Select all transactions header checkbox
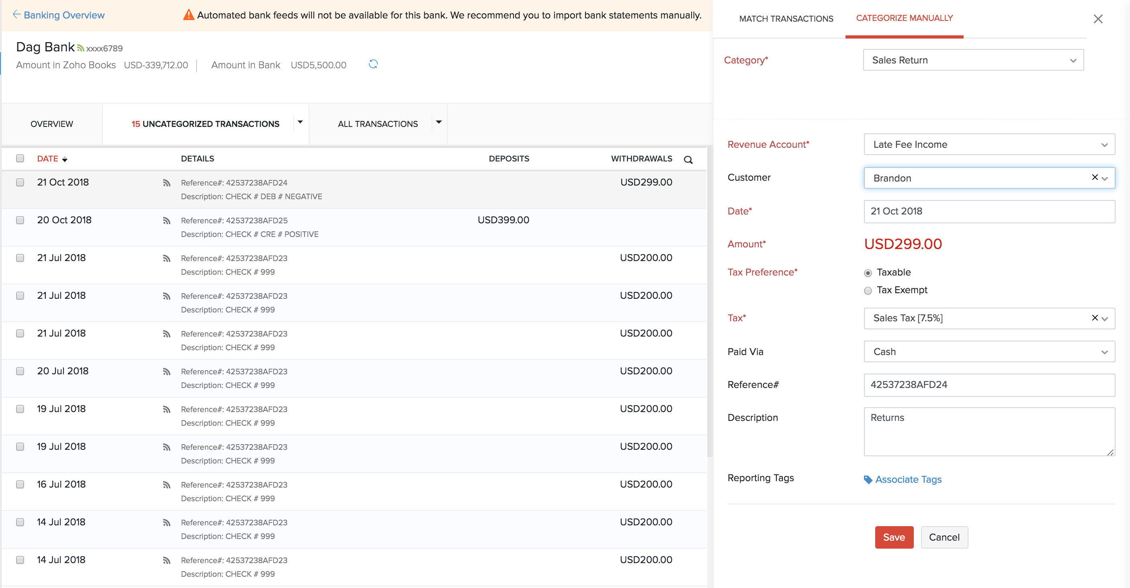 [x=20, y=158]
